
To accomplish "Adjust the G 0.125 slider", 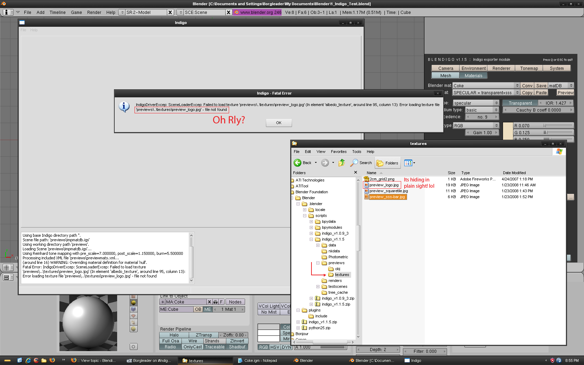I will point(544,132).
